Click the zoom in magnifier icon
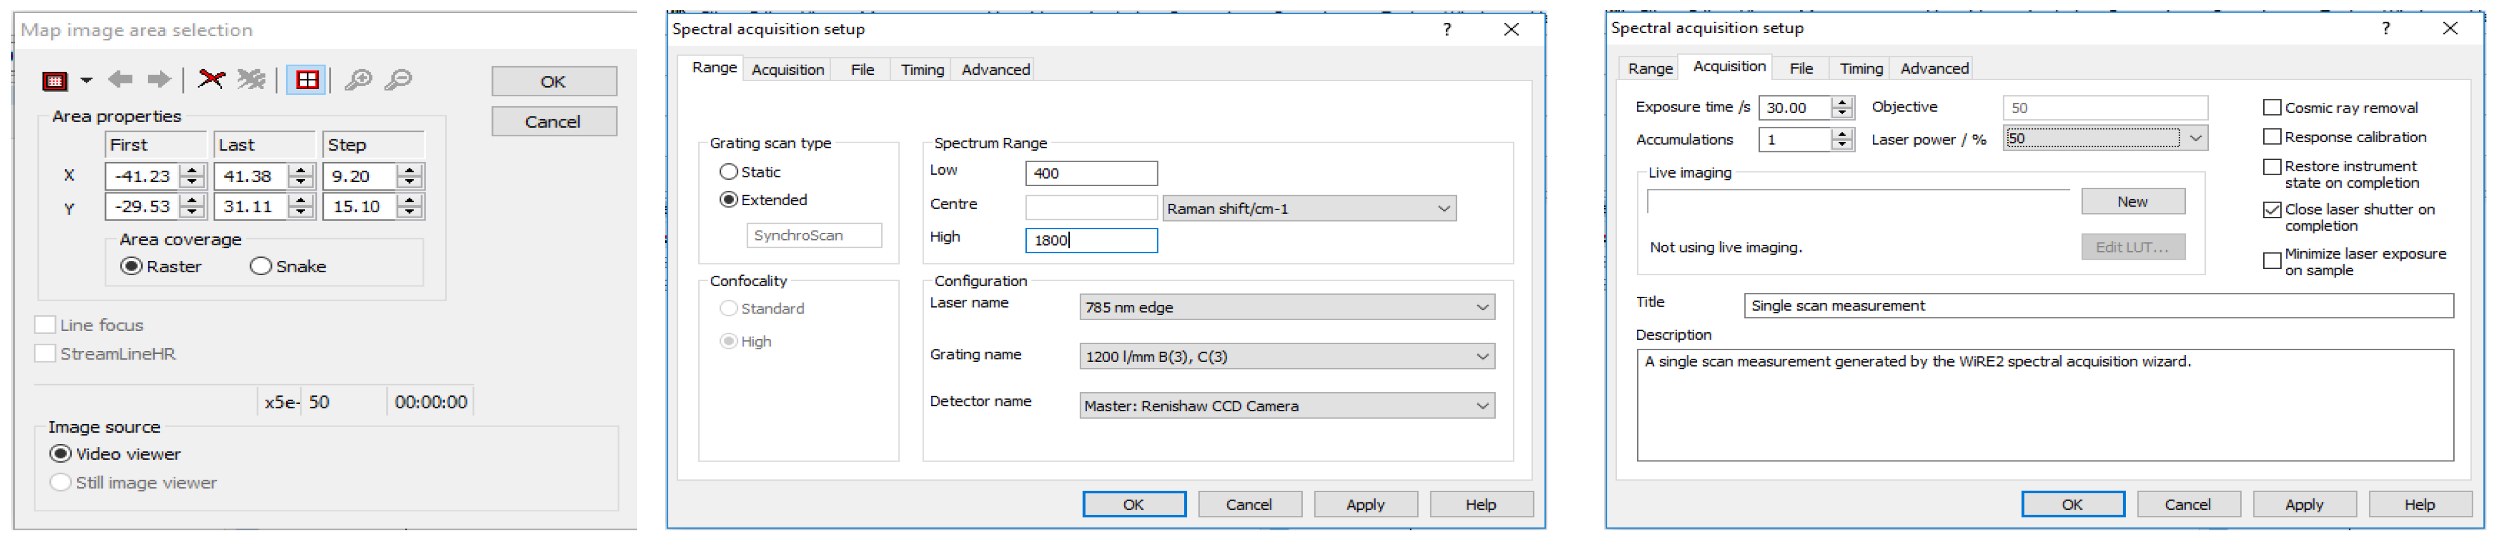This screenshot has width=2495, height=540. [x=358, y=80]
